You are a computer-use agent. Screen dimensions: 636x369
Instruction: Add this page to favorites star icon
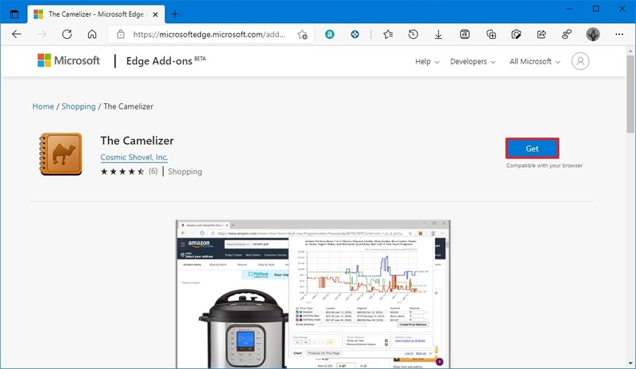coord(302,34)
